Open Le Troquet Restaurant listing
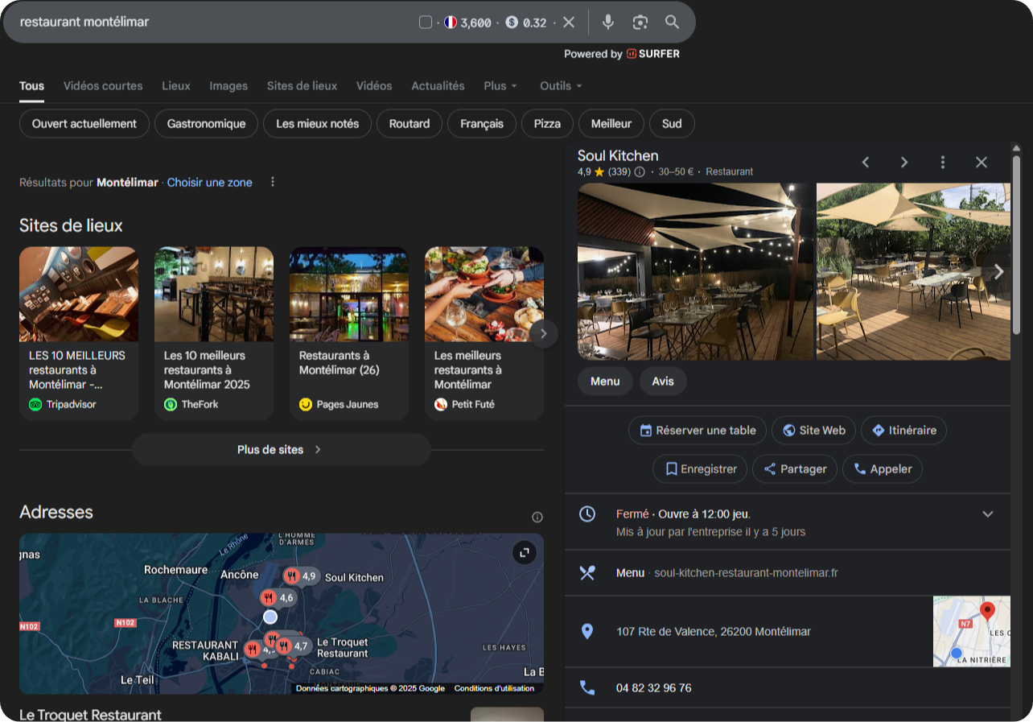Screen dimensions: 1033x722 90,715
